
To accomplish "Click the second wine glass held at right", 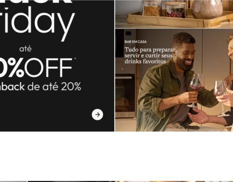I will pyautogui.click(x=221, y=98).
